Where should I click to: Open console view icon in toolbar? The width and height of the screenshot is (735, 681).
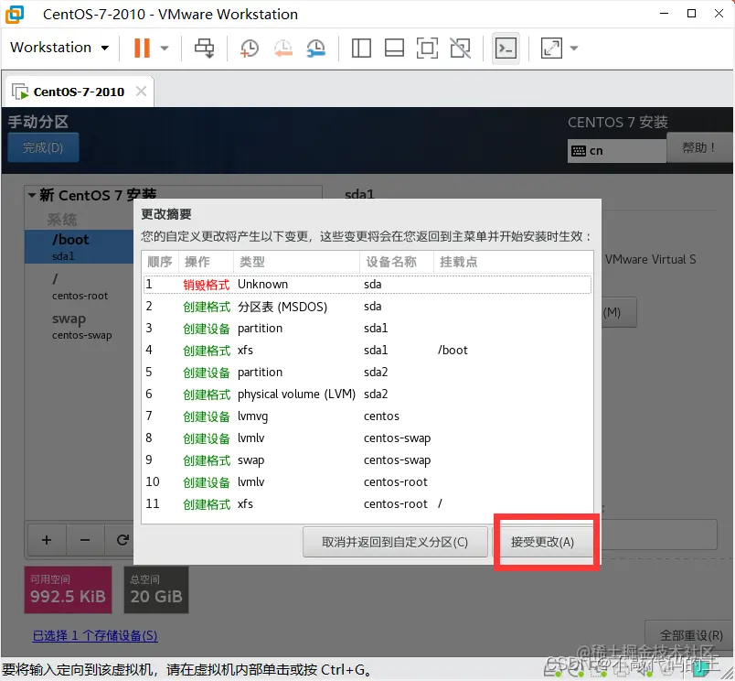pyautogui.click(x=506, y=48)
